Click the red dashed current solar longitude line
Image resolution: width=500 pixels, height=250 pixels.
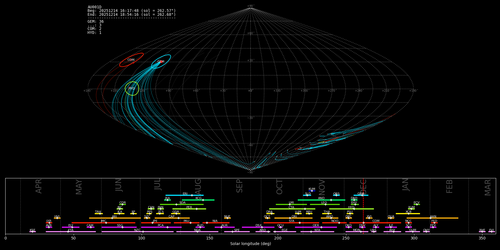tap(363, 206)
